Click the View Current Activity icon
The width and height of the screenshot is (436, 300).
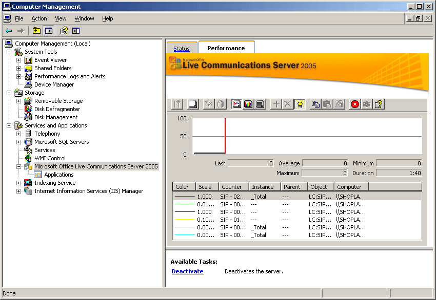click(209, 104)
